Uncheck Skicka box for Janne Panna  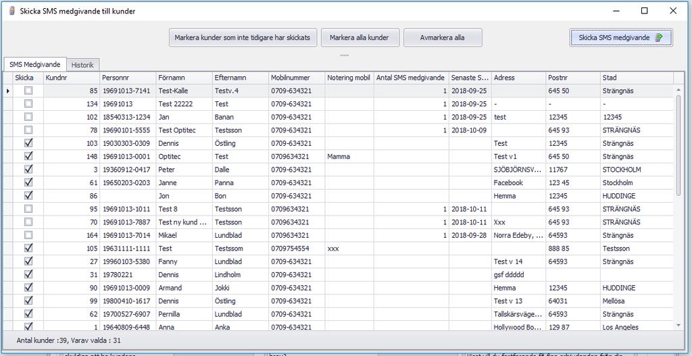(28, 182)
